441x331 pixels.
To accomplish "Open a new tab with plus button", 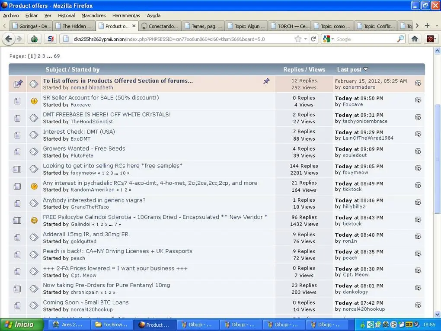I will click(427, 26).
